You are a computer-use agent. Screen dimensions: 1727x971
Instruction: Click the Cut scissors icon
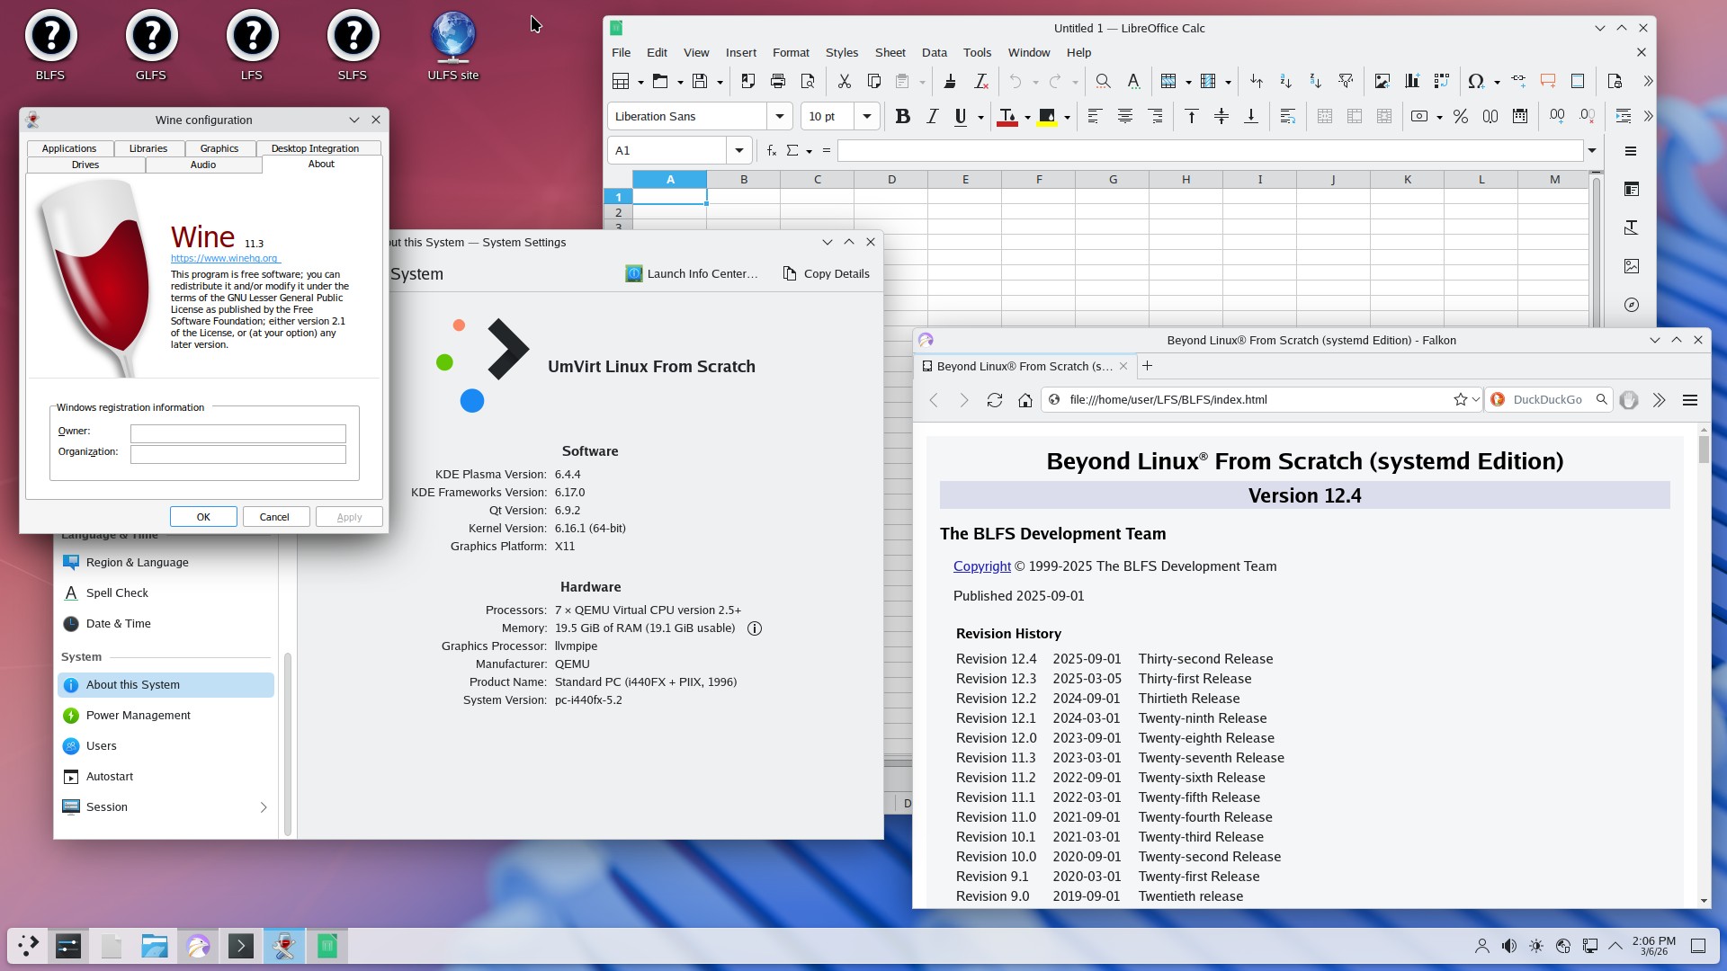pos(844,81)
